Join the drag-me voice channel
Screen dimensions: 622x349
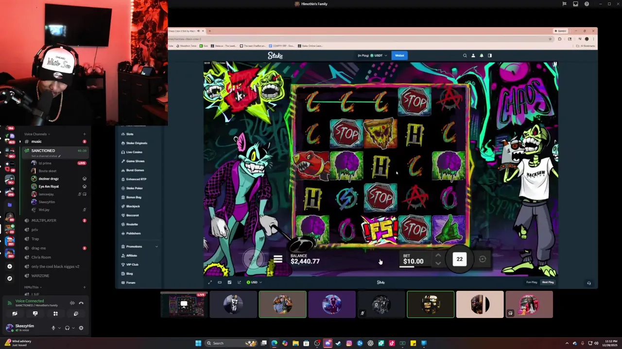[54, 248]
